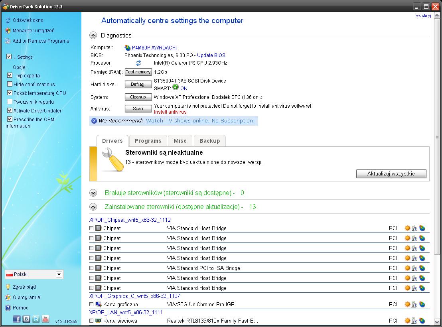Switch to the Programs tab
The height and width of the screenshot is (327, 442).
pyautogui.click(x=148, y=141)
